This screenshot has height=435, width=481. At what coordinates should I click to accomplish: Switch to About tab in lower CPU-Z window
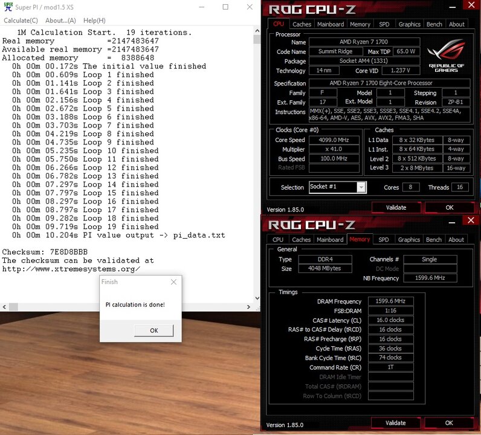click(x=456, y=240)
